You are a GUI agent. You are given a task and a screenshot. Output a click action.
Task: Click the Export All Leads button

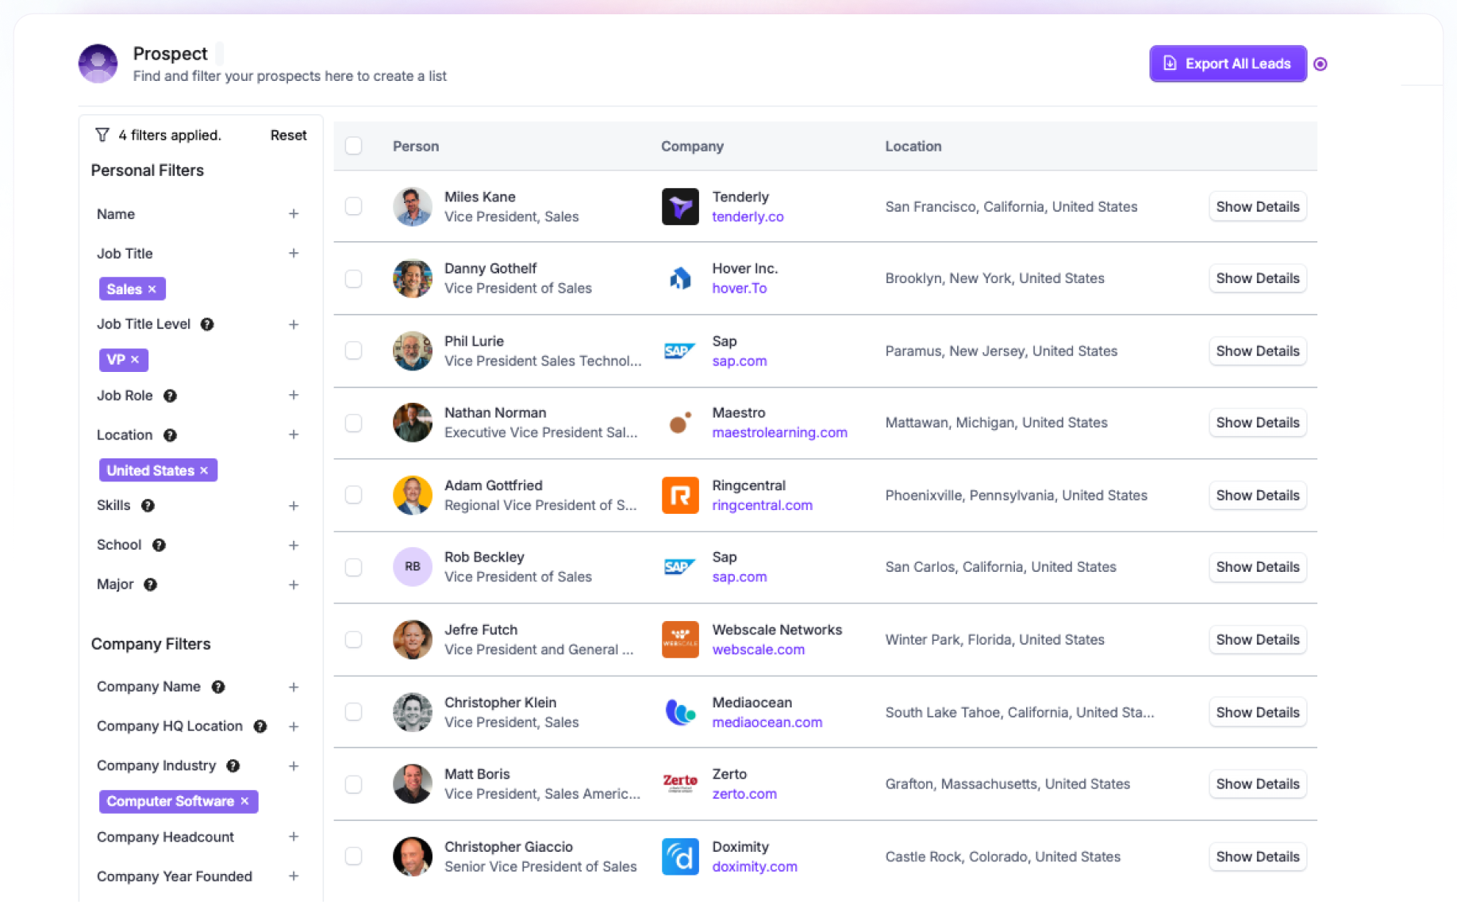click(1228, 63)
